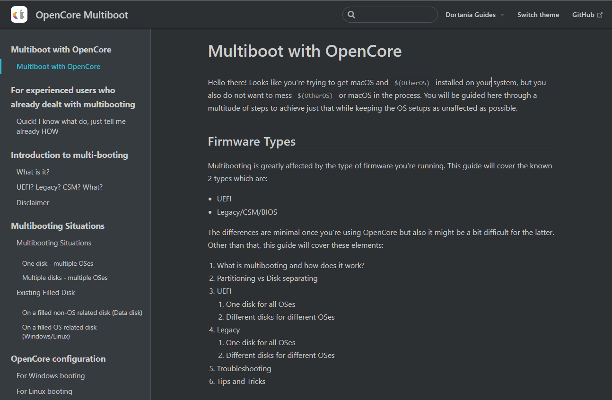
Task: Click main 'Multiboot with OpenCore' page title
Action: (x=305, y=51)
